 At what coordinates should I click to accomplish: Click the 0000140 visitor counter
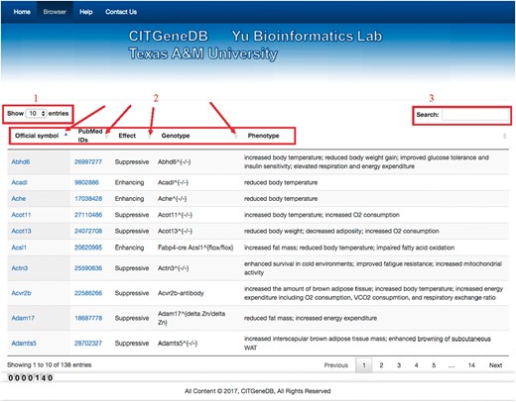pos(30,378)
